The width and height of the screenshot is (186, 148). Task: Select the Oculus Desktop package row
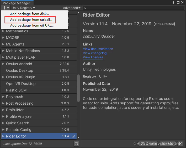39,70
